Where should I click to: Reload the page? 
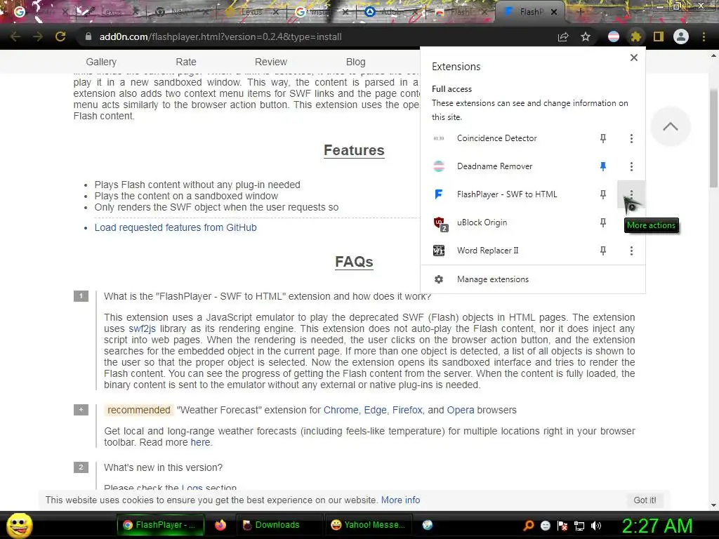pyautogui.click(x=60, y=36)
